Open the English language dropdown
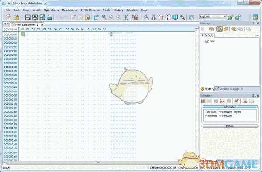Image resolution: width=262 pixels, height=172 pixels. (213, 17)
